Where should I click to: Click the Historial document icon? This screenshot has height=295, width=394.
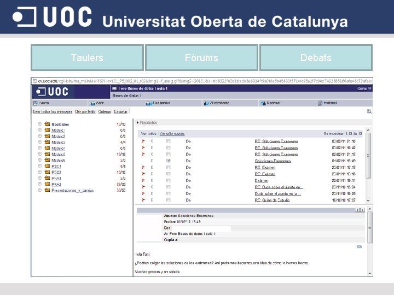pos(320,103)
